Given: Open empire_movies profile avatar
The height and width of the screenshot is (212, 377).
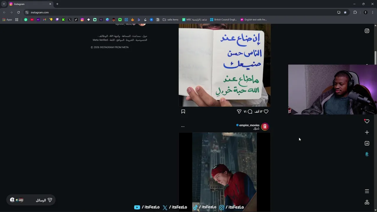Looking at the screenshot, I should pyautogui.click(x=265, y=127).
